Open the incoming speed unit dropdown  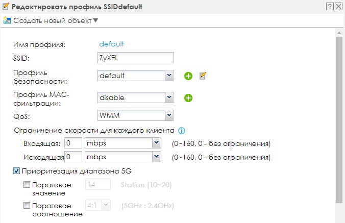coord(157,142)
